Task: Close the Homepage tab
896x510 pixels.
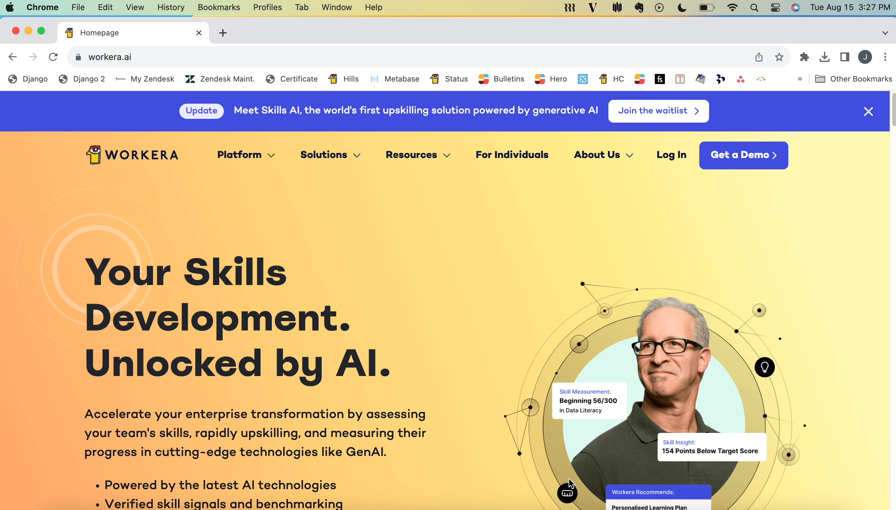Action: (x=199, y=33)
